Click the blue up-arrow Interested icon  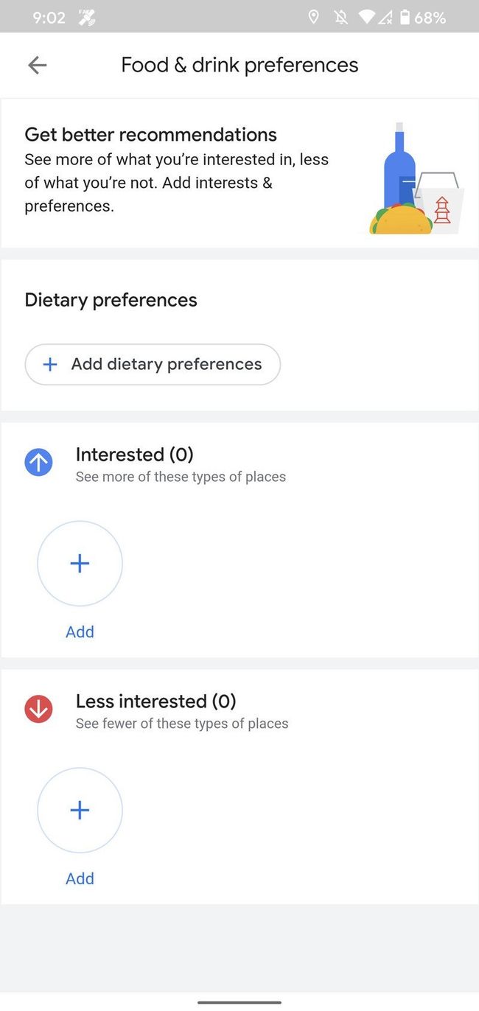click(38, 462)
